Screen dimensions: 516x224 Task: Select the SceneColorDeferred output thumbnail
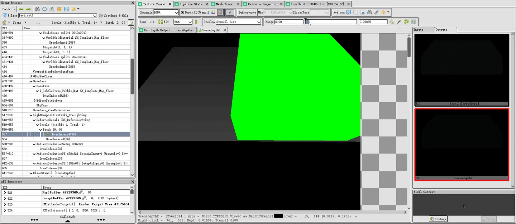coord(462,70)
